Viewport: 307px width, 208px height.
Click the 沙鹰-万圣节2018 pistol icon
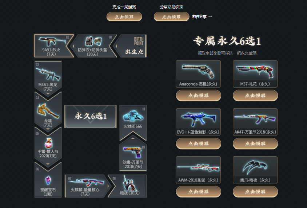click(132, 152)
